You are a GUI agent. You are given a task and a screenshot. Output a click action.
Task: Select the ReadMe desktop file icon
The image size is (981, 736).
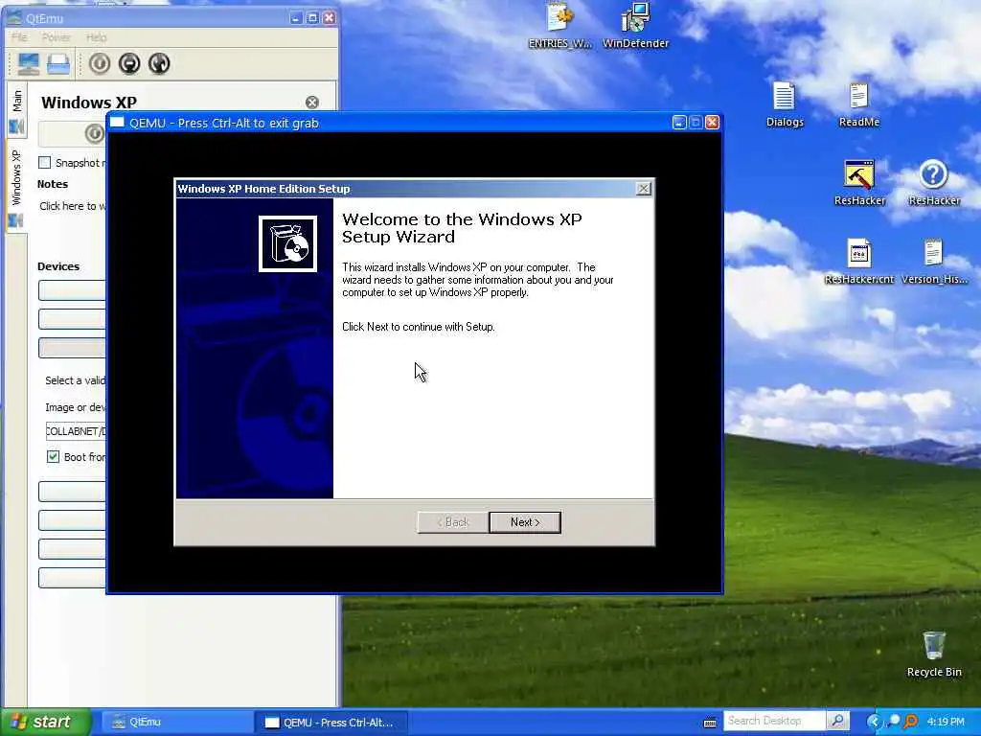[x=859, y=104]
